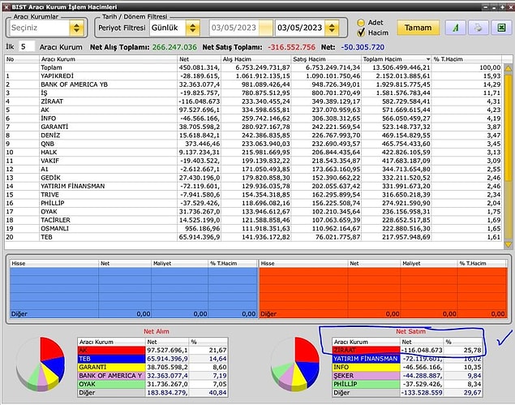Open the Aracı Kurumlar 'Seçiniz' dropdown

click(x=76, y=28)
